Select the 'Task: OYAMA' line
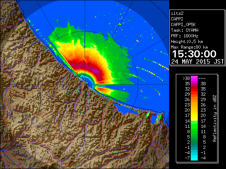226x169 pixels. tap(185, 30)
